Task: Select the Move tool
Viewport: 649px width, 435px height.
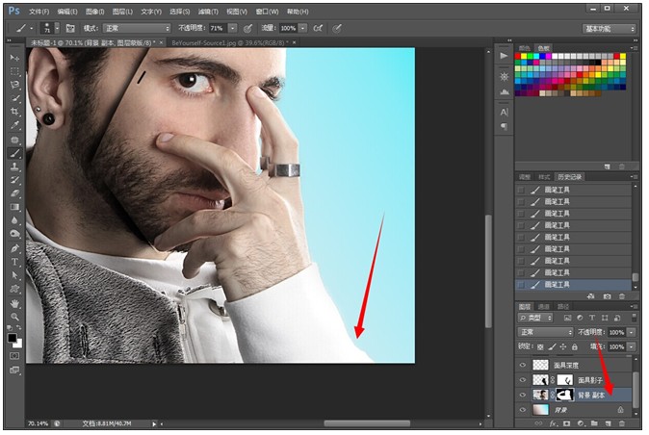Action: point(14,58)
